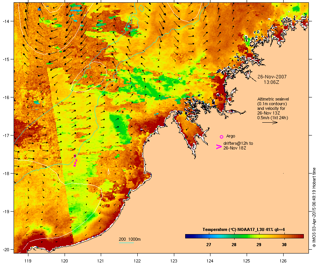The height and width of the screenshot is (264, 319).
Task: Click the '121' longitude axis label
Action: pyautogui.click(x=101, y=261)
